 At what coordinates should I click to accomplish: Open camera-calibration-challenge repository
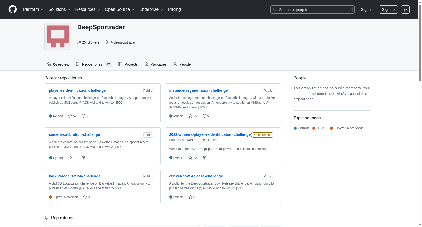click(74, 134)
